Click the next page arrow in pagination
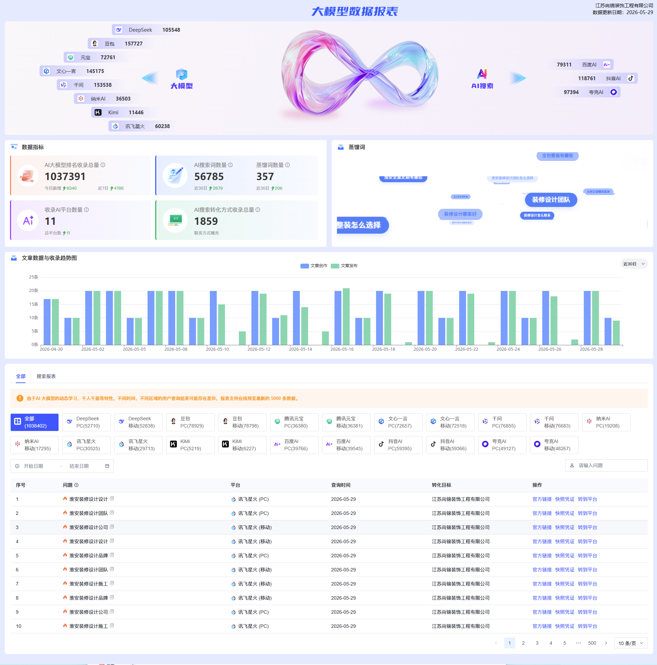 [x=606, y=643]
